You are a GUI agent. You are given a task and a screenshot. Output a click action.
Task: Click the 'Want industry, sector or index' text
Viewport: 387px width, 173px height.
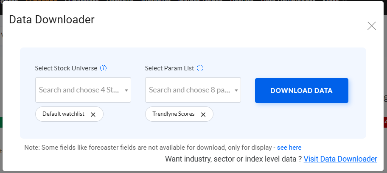point(233,159)
